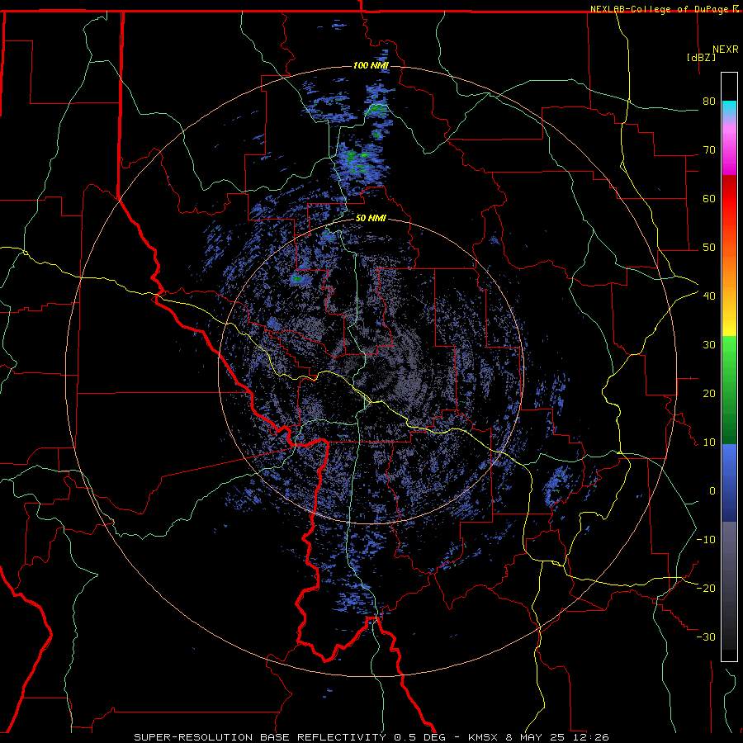Screen dimensions: 743x743
Task: Click the 100 NMI range ring label
Action: coord(371,65)
